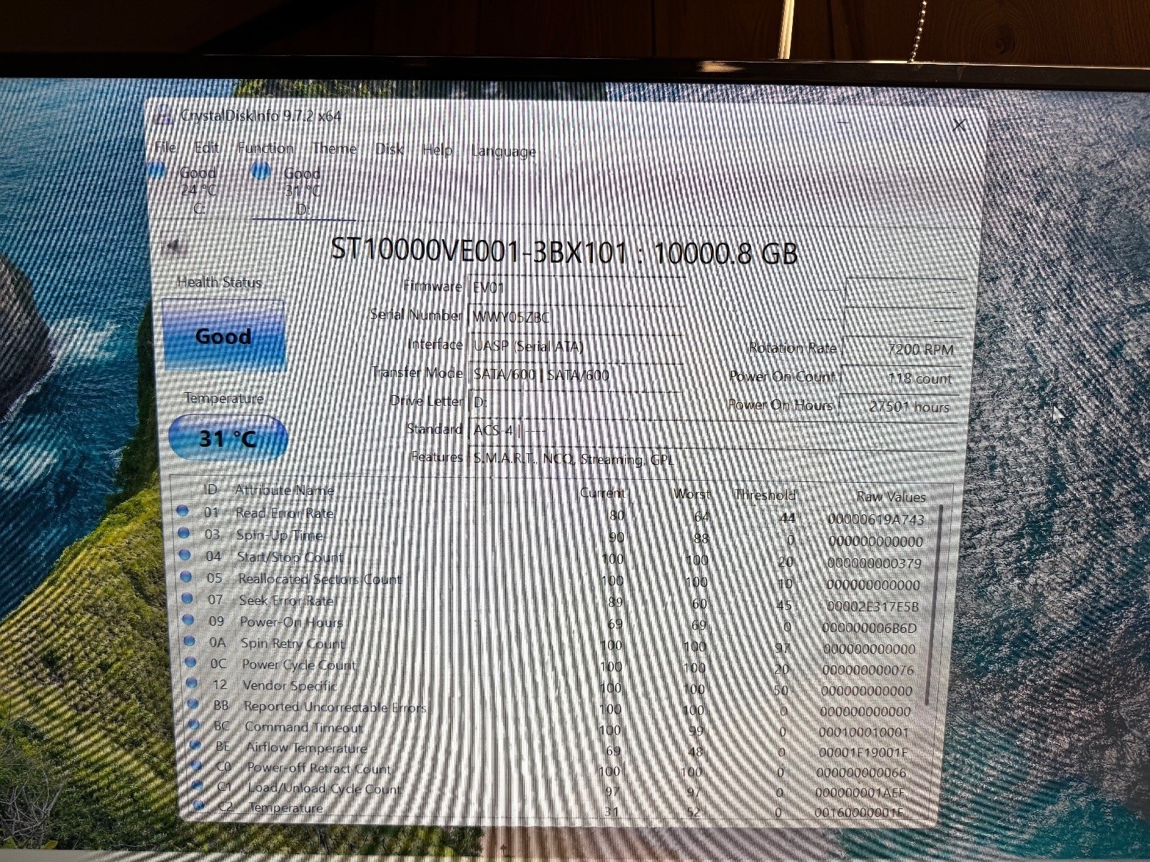
Task: Select the Spin Retry Count row text
Action: pos(293,643)
